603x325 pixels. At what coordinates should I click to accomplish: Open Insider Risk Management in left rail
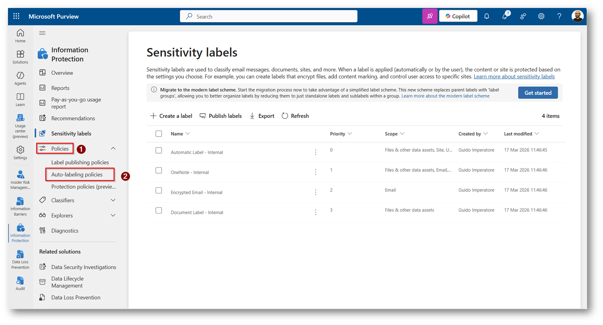[20, 179]
